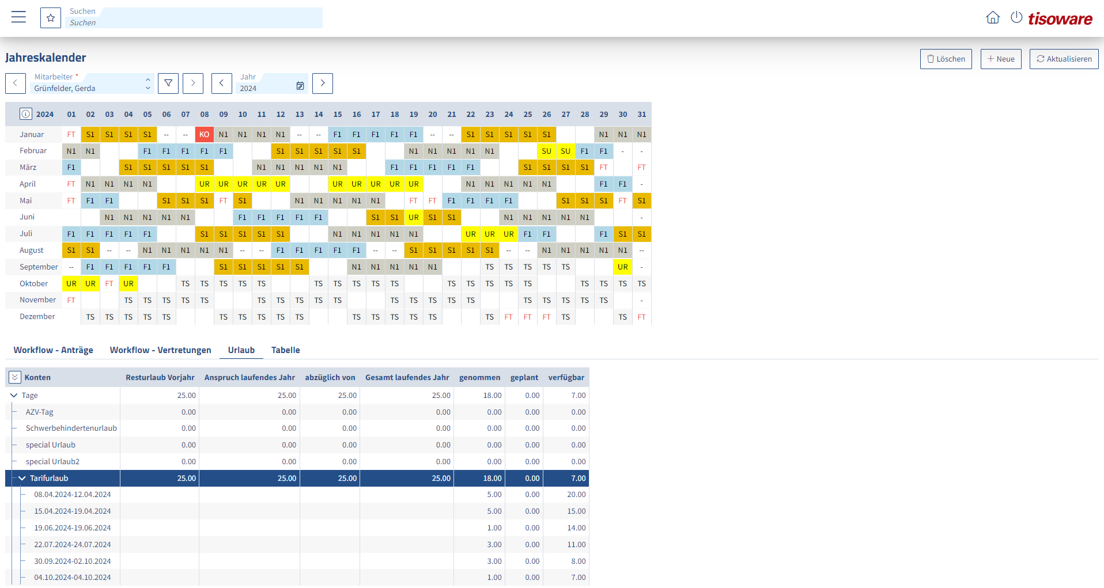Screen dimensions: 1104x588
Task: Select vacation entry 19.06.2024-19.06.2024
Action: (297, 528)
